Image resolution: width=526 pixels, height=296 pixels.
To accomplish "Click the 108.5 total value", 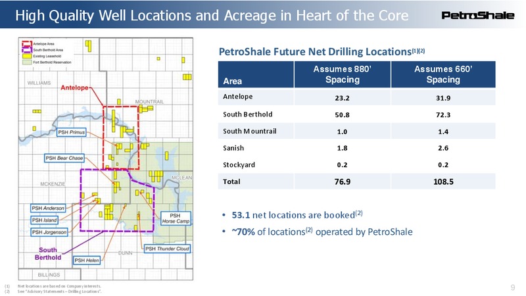I will tap(443, 182).
